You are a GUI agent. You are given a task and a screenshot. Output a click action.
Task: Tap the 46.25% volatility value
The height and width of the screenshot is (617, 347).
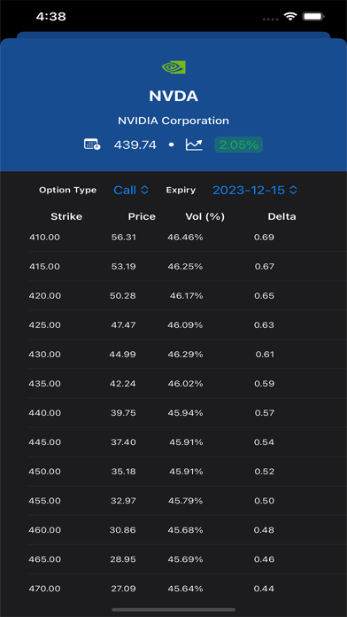[186, 267]
